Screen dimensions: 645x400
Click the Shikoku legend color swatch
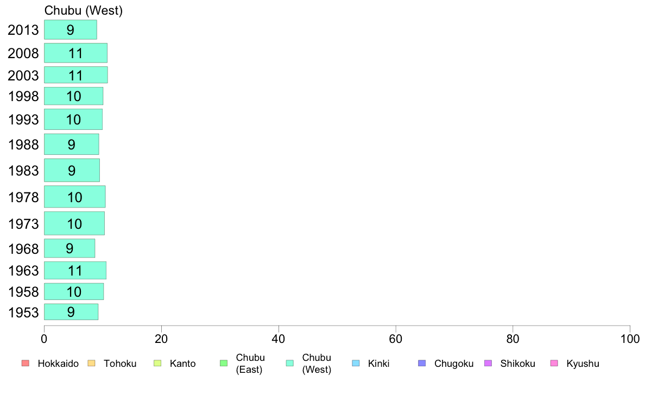point(488,364)
